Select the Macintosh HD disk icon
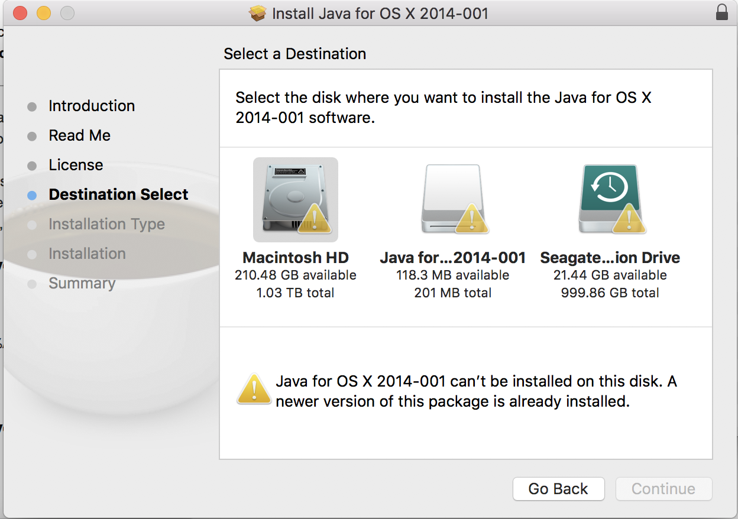 [294, 199]
